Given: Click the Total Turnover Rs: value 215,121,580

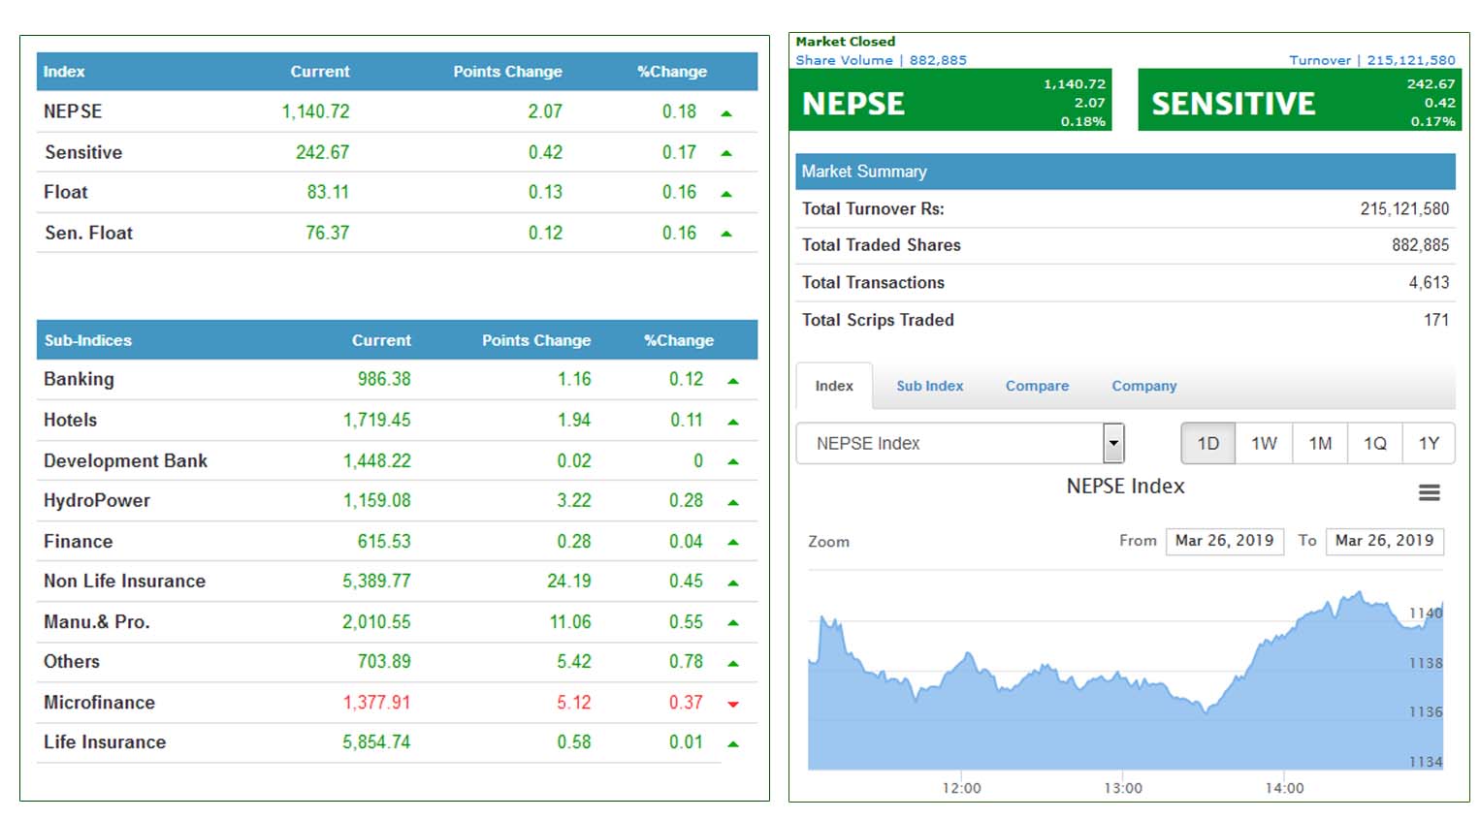Looking at the screenshot, I should [x=1404, y=208].
